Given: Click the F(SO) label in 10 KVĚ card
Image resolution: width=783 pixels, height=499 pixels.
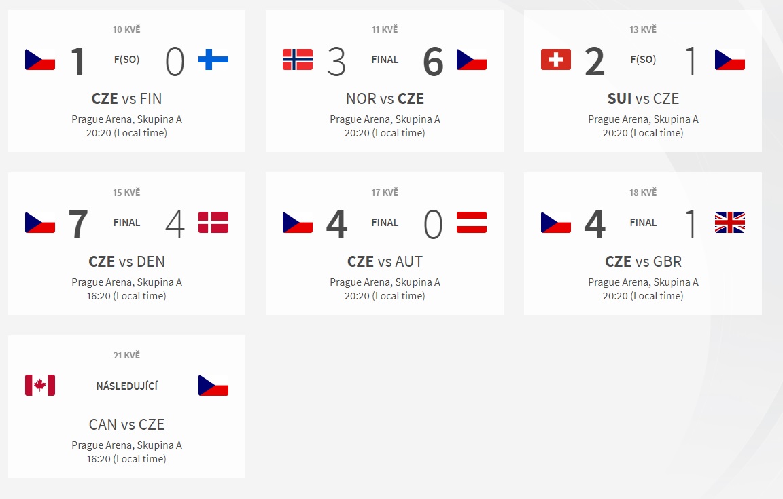Looking at the screenshot, I should [x=127, y=59].
